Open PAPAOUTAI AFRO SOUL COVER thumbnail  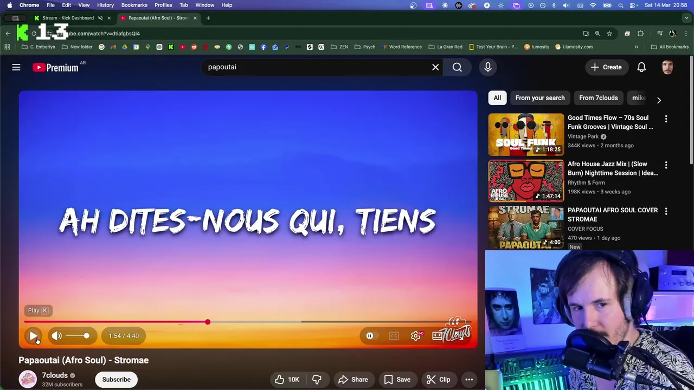[x=526, y=227]
